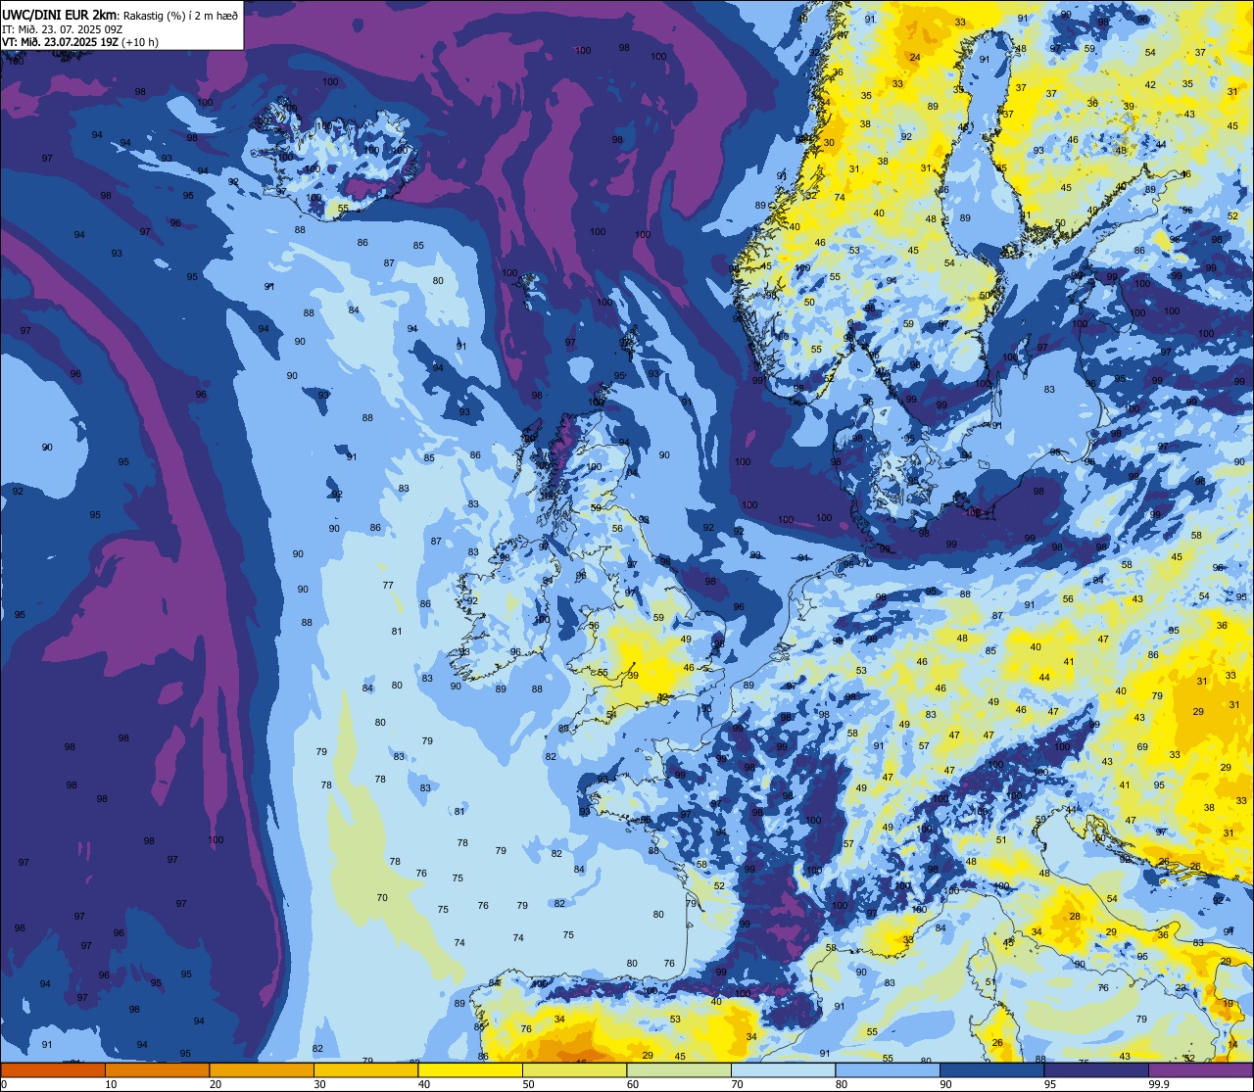1254x1092 pixels.
Task: Click the legend tick label "40"
Action: [424, 1084]
